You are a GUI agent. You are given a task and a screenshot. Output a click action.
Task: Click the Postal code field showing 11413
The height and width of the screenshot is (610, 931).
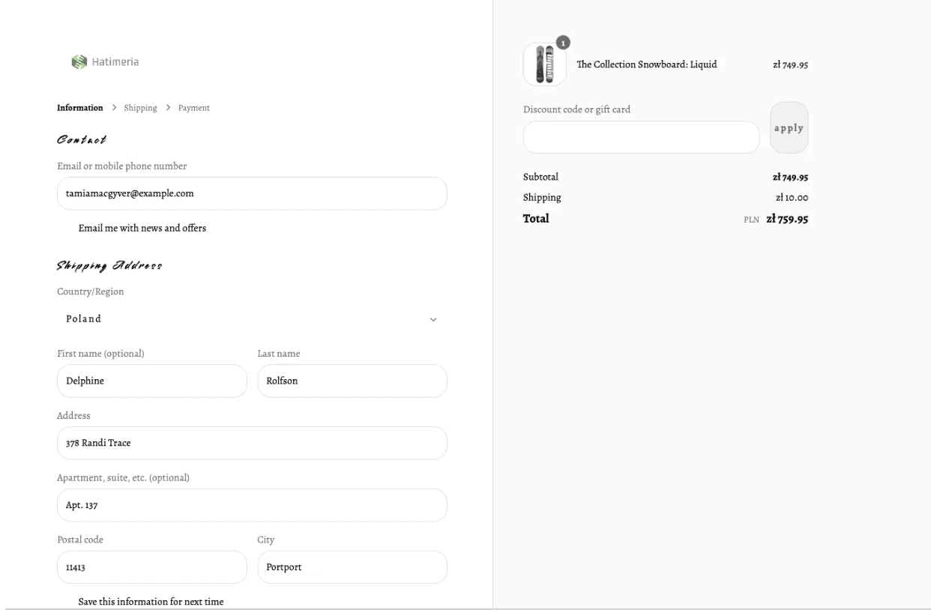point(151,567)
